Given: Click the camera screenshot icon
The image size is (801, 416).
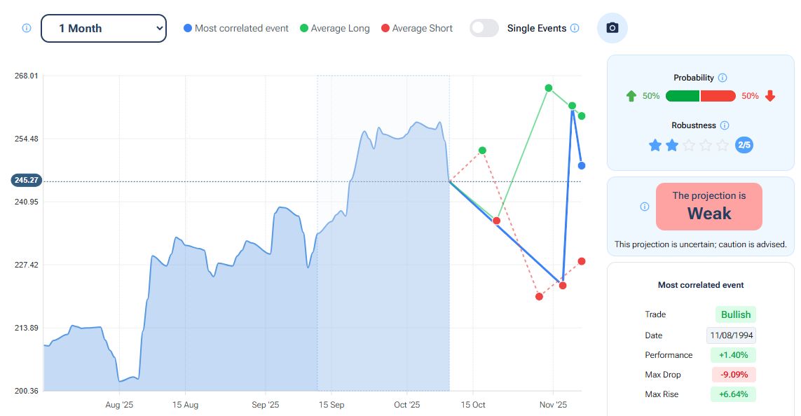Looking at the screenshot, I should tap(612, 28).
